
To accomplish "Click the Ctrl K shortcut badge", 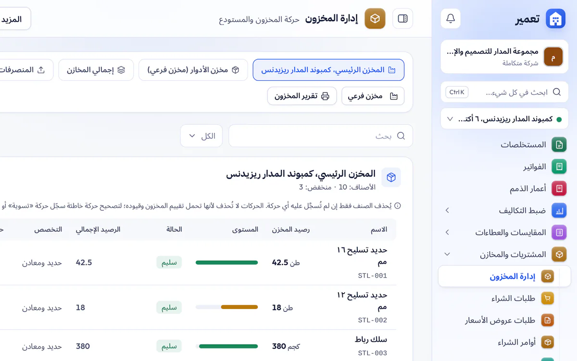I will [x=457, y=92].
